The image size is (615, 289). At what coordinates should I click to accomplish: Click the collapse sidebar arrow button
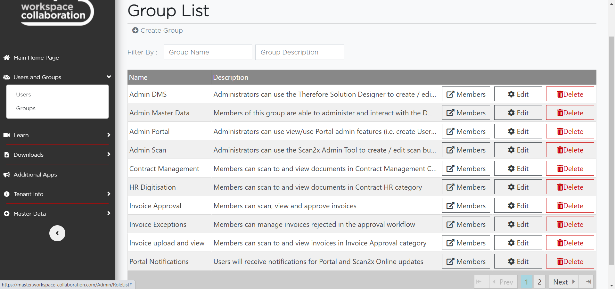(57, 233)
